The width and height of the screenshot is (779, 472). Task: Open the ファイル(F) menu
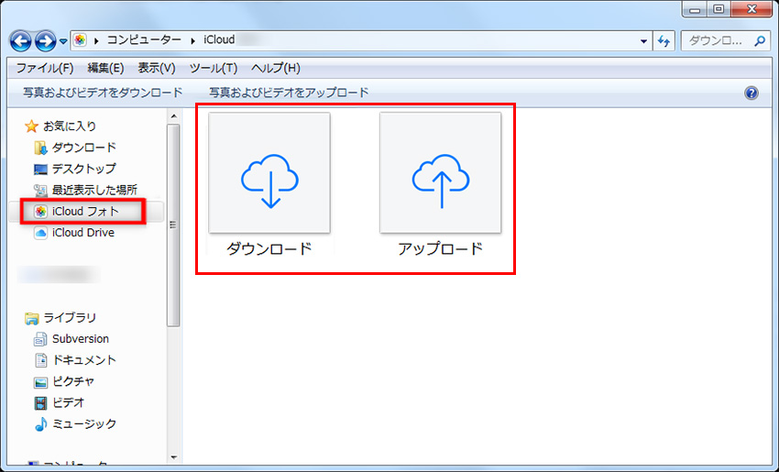click(x=45, y=68)
